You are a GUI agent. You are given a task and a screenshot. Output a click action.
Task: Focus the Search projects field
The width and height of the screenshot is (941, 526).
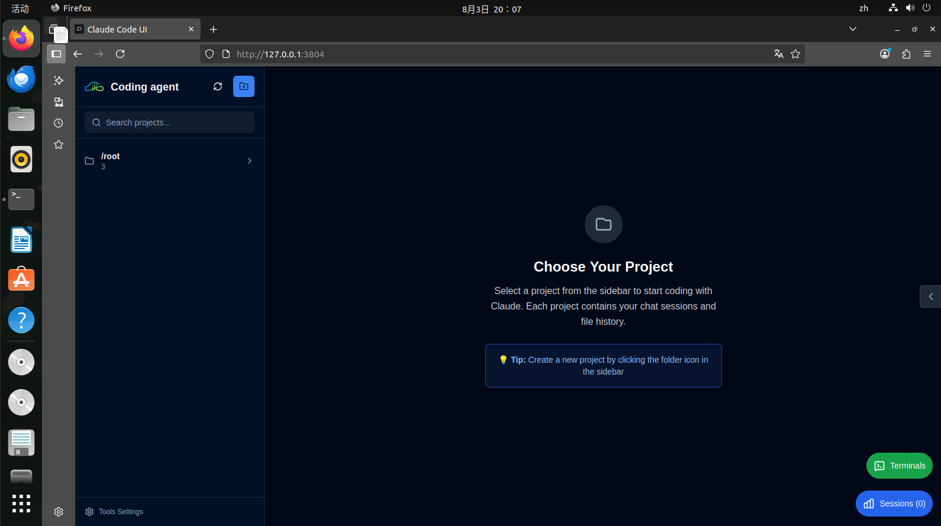pos(169,122)
